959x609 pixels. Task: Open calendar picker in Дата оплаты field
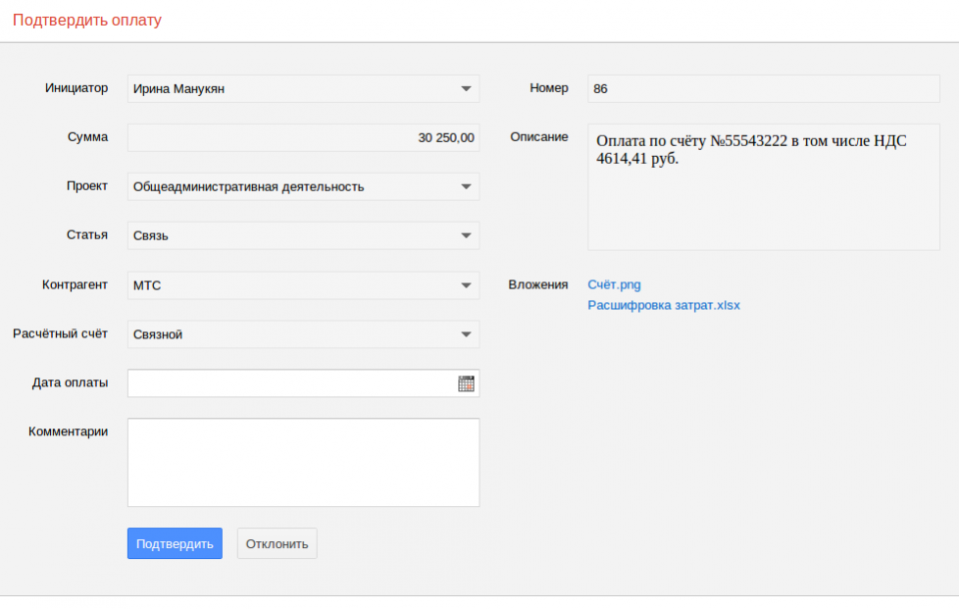click(466, 383)
